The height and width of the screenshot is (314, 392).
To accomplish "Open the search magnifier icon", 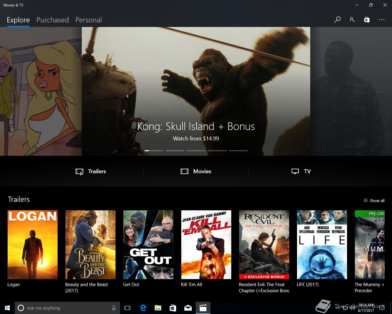I will click(337, 20).
